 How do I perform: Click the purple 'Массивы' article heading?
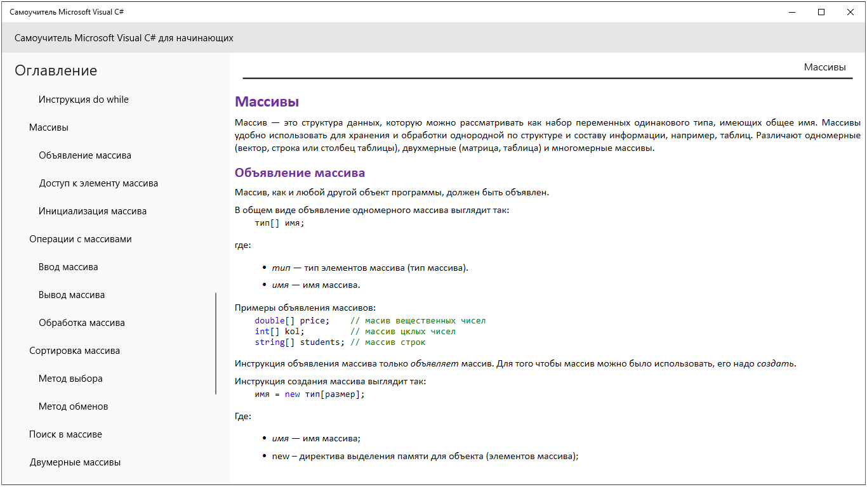pos(267,101)
